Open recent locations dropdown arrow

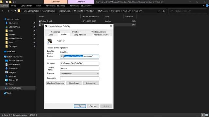pos(12,11)
